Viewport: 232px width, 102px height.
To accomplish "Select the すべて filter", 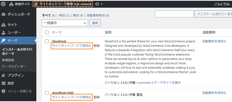I will coord(46,15).
